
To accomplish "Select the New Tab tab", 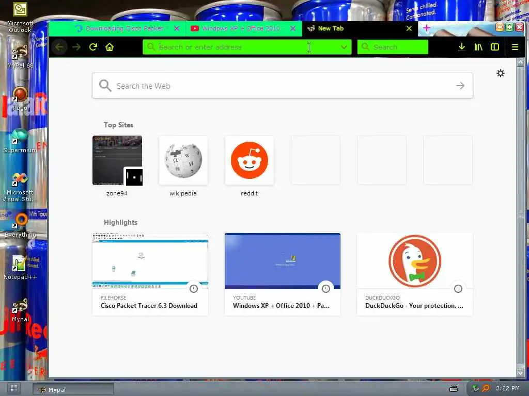I will (x=360, y=29).
